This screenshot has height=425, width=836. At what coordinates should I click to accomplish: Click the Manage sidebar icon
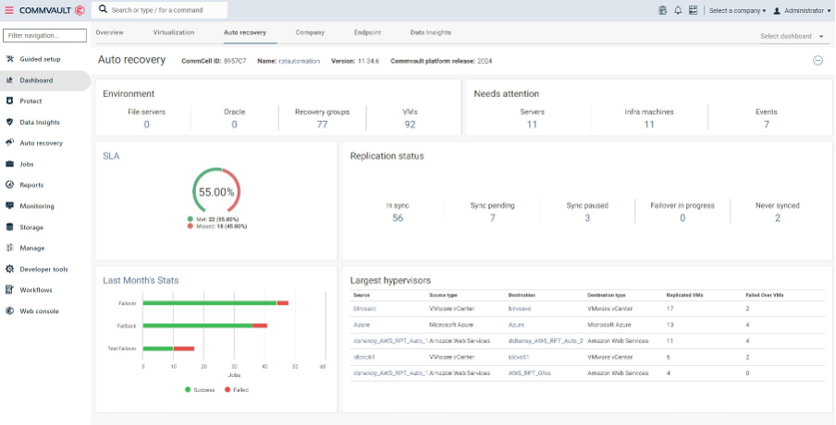[x=9, y=248]
